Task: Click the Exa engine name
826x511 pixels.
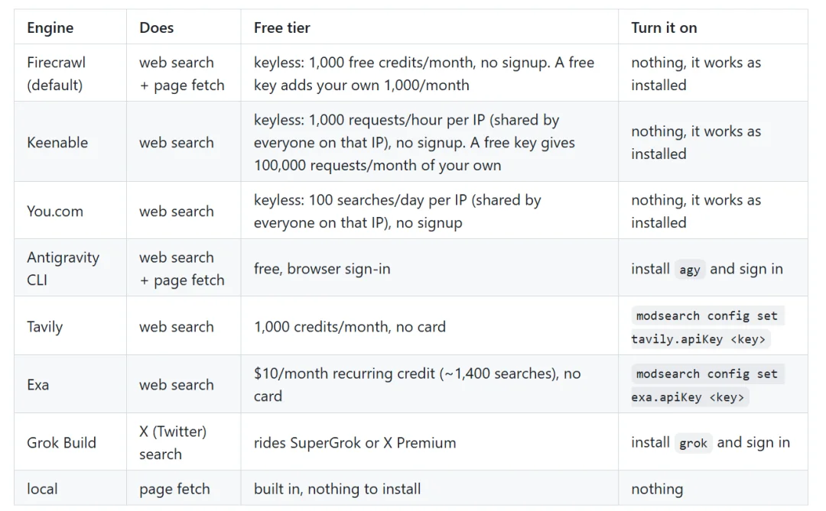Action: click(x=38, y=385)
